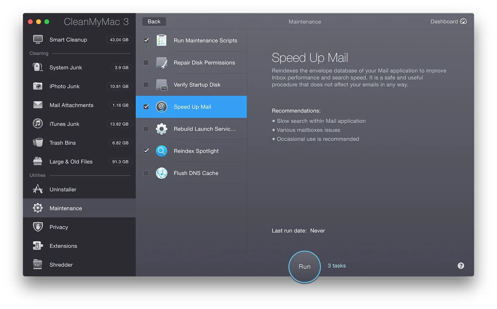This screenshot has width=497, height=309.
Task: Click the iTunes Junk music note icon
Action: pyautogui.click(x=38, y=124)
